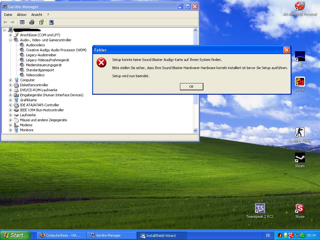
Task: Click the yellow lightning tray icon
Action: click(x=280, y=235)
